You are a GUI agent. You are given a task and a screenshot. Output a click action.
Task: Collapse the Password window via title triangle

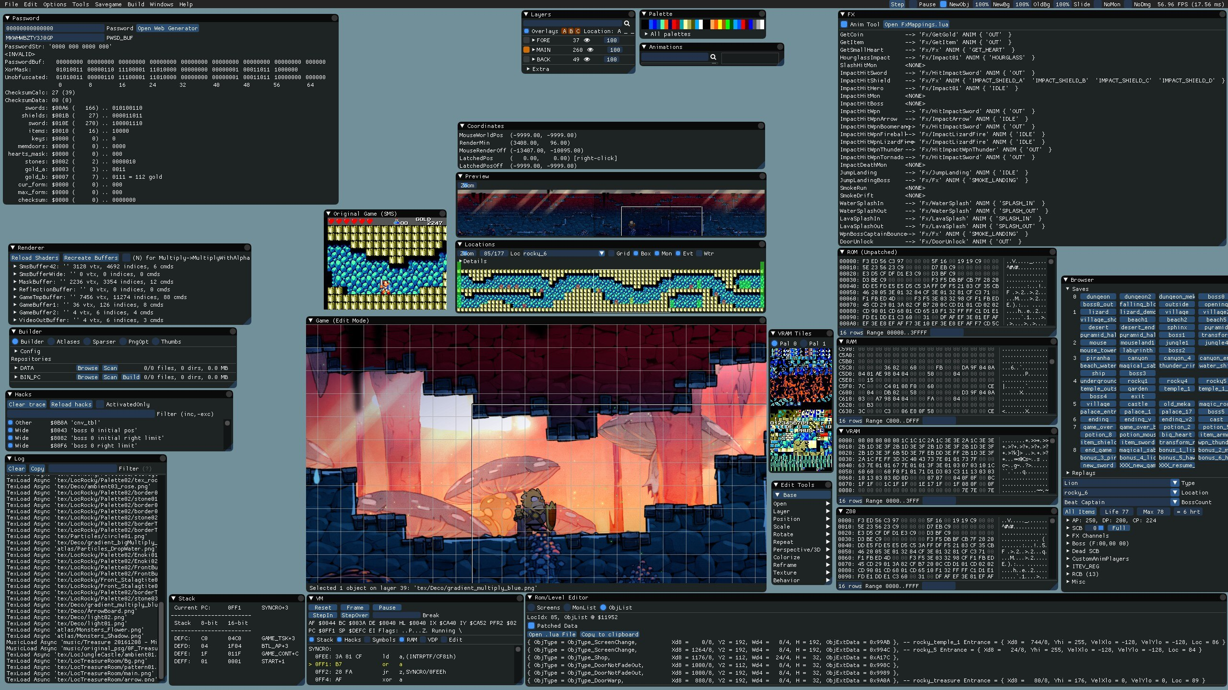[x=7, y=18]
